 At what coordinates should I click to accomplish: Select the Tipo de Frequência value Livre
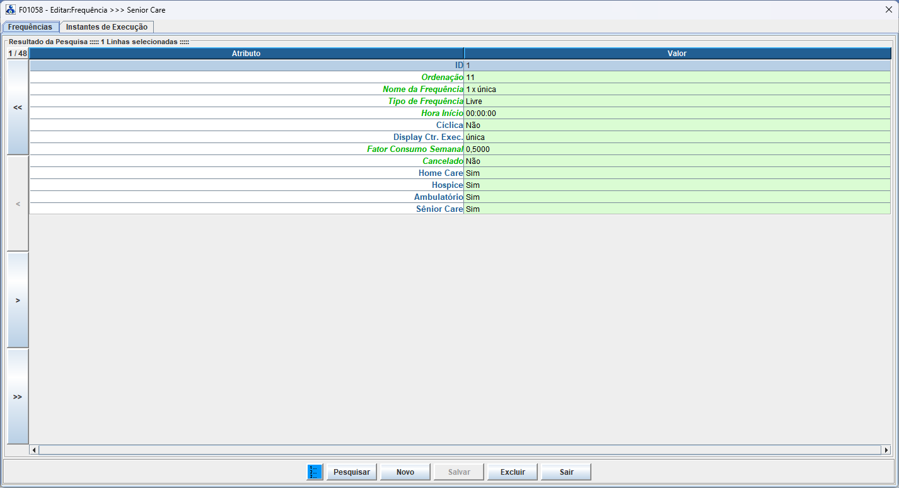point(676,102)
